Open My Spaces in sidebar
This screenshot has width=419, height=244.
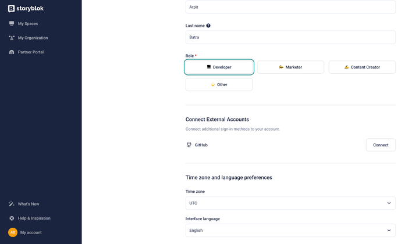coord(27,24)
